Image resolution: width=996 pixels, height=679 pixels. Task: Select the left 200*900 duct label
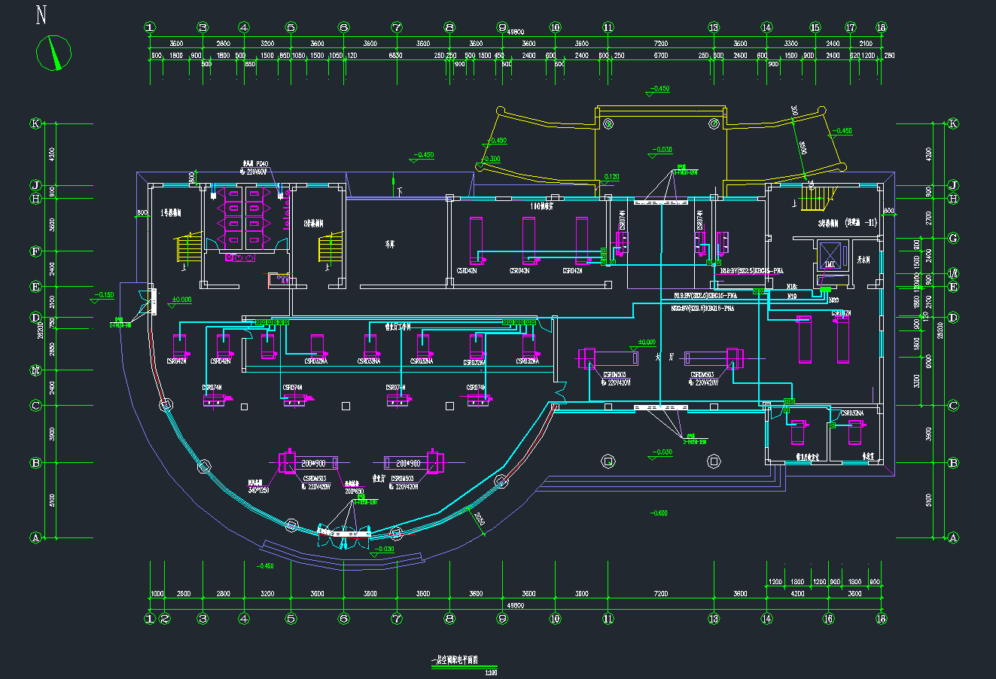coord(312,462)
